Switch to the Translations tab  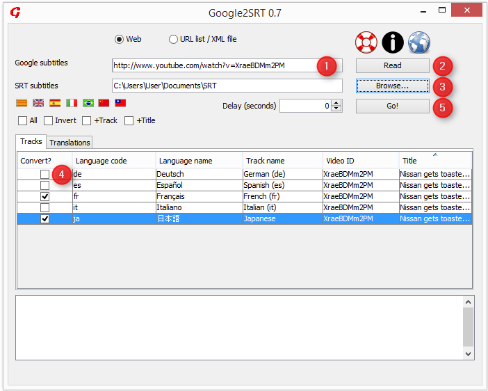(70, 143)
